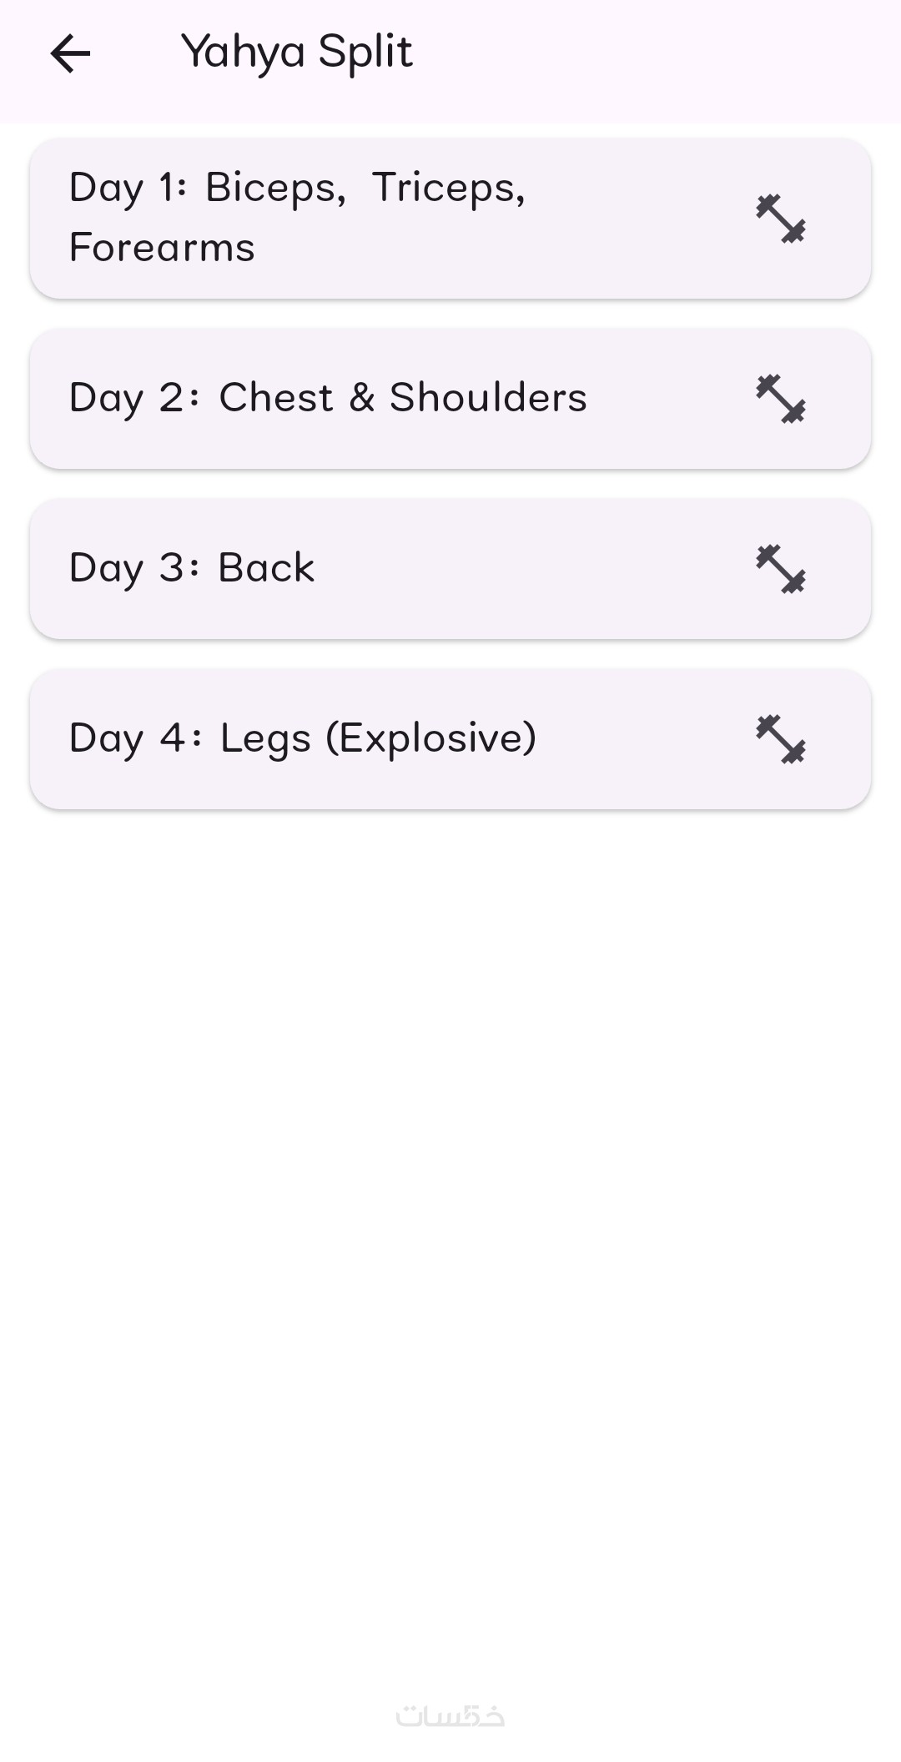Viewport: 901px width, 1762px height.
Task: Open the Day 4: Legs (Explosive) workout
Action: pyautogui.click(x=450, y=739)
